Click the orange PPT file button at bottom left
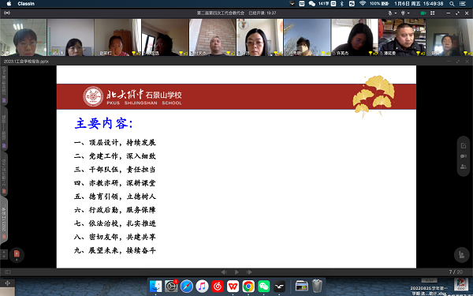Viewport: 473px width, 296px height. pos(17,254)
